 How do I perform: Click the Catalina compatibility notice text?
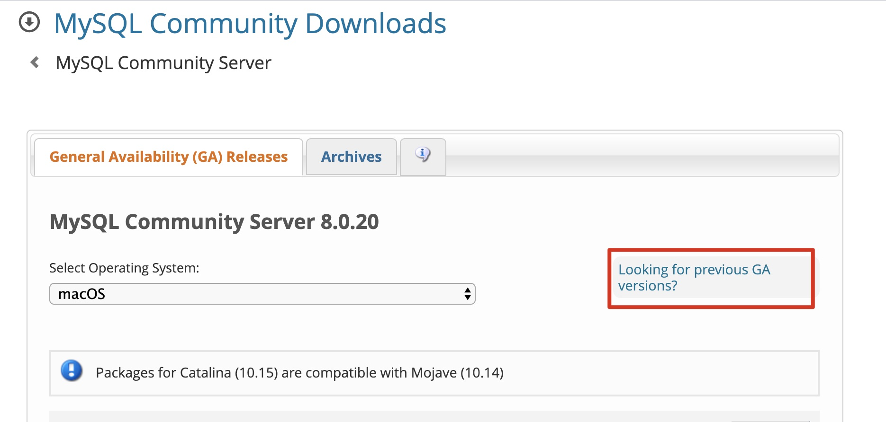pos(299,373)
